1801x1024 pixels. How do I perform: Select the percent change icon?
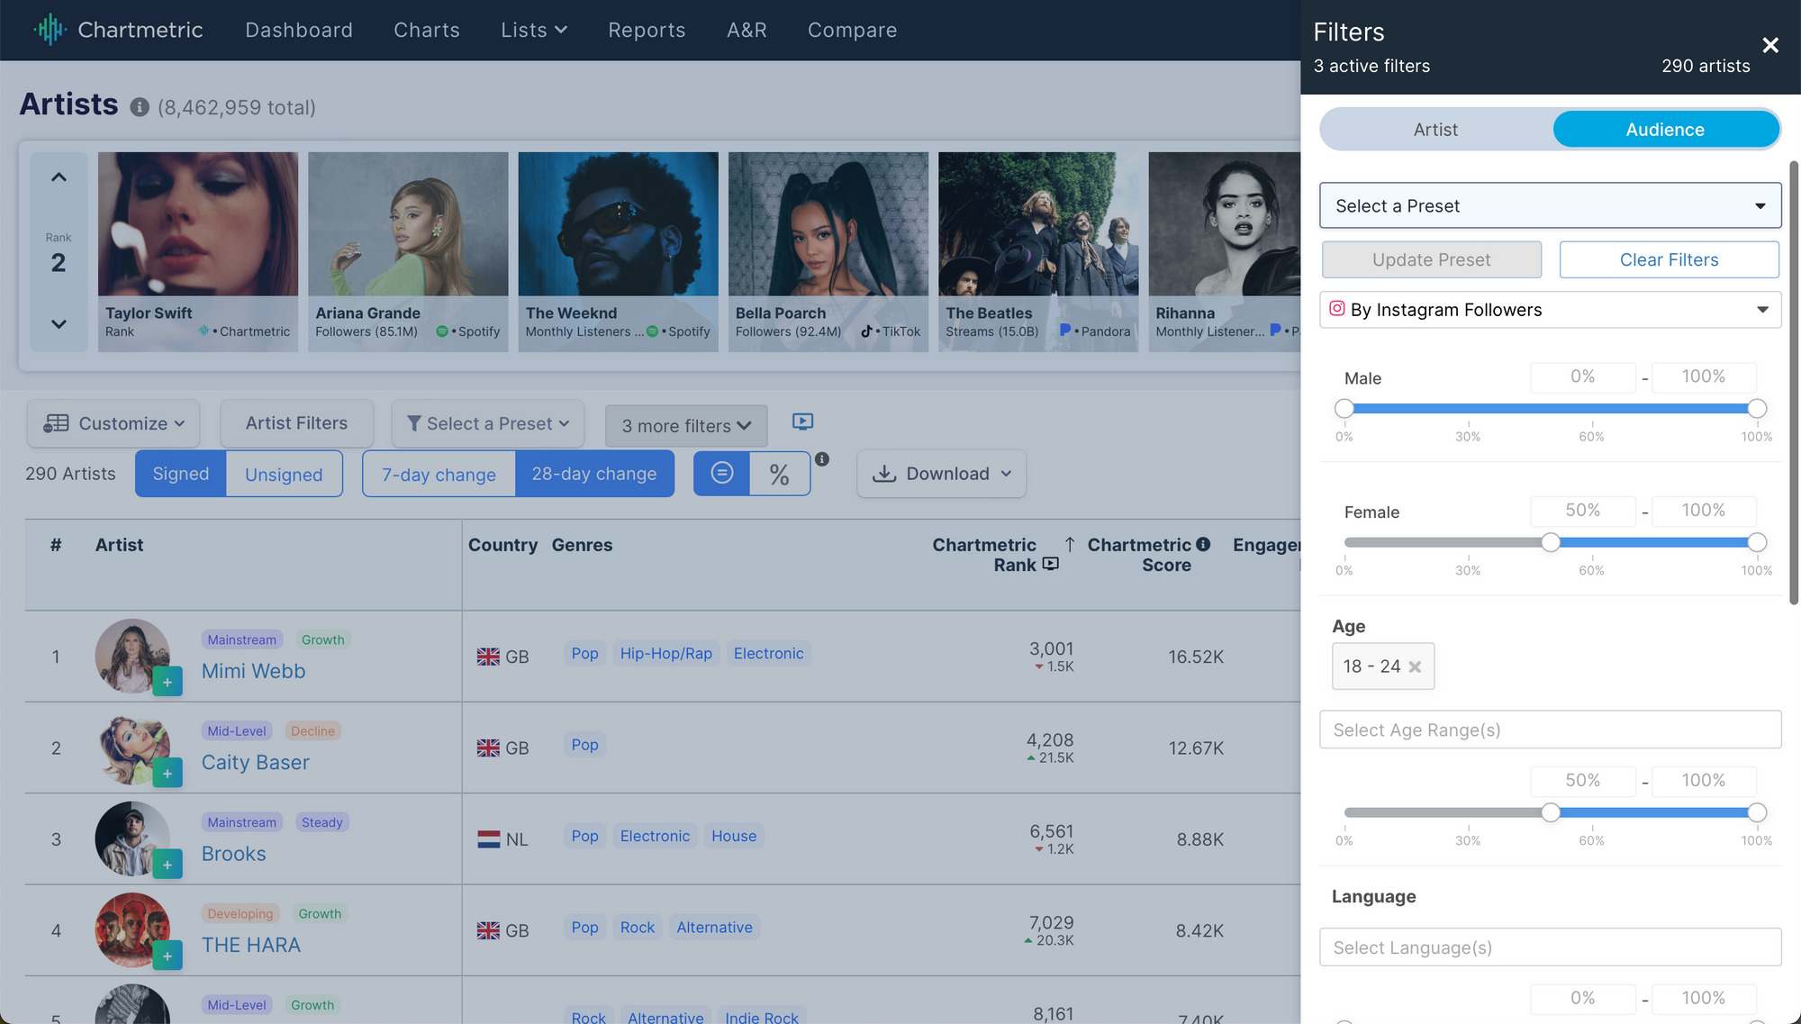[x=779, y=475]
